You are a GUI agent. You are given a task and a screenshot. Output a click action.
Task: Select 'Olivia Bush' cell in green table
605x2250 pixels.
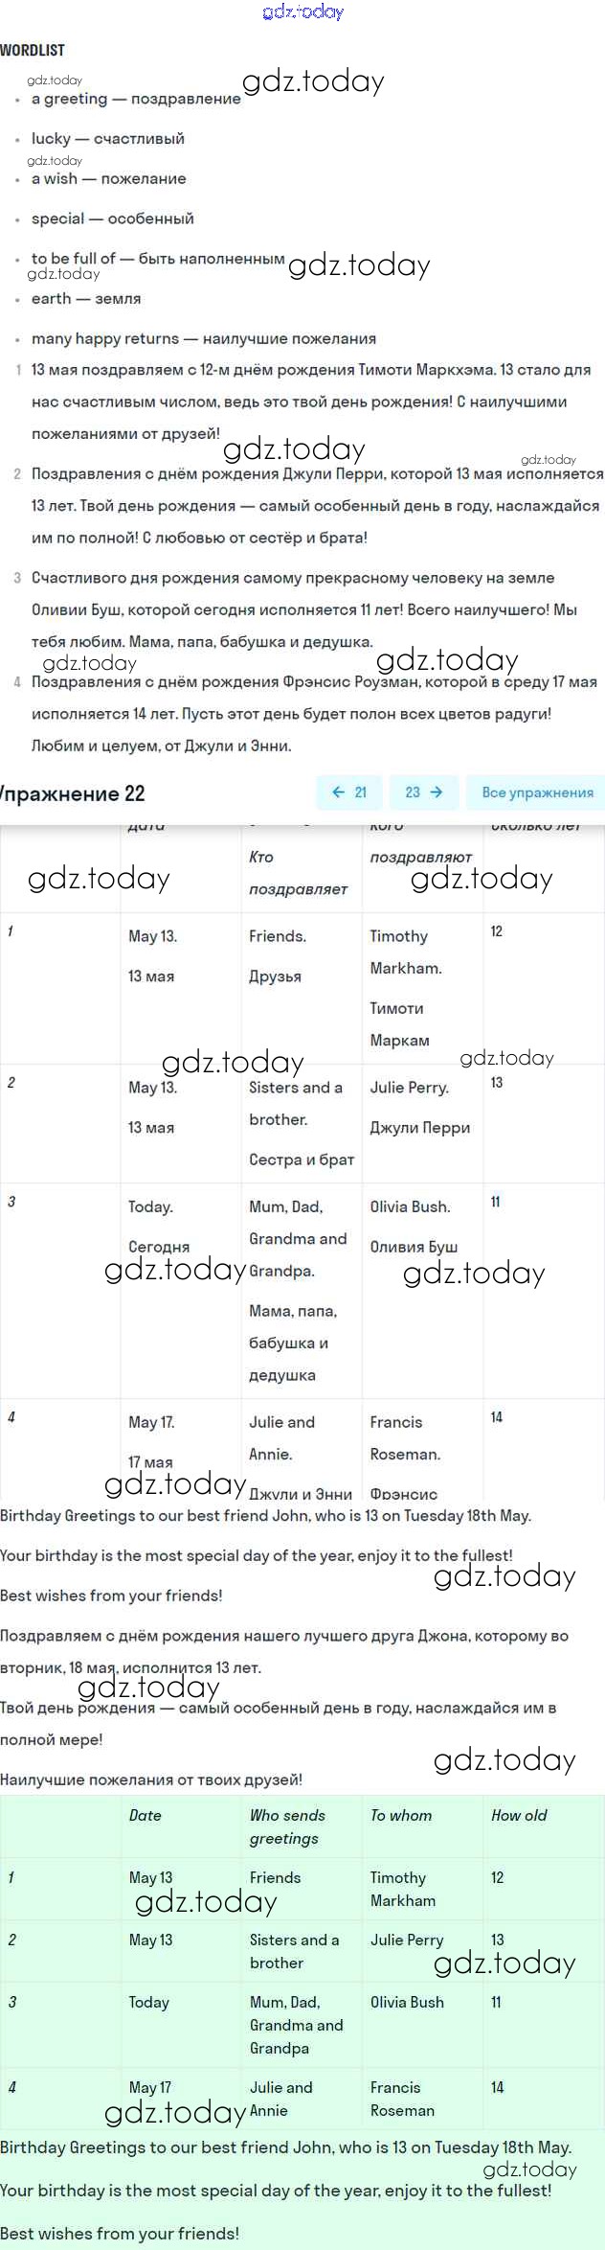(407, 2002)
